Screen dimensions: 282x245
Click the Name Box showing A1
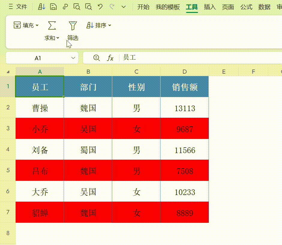38,58
